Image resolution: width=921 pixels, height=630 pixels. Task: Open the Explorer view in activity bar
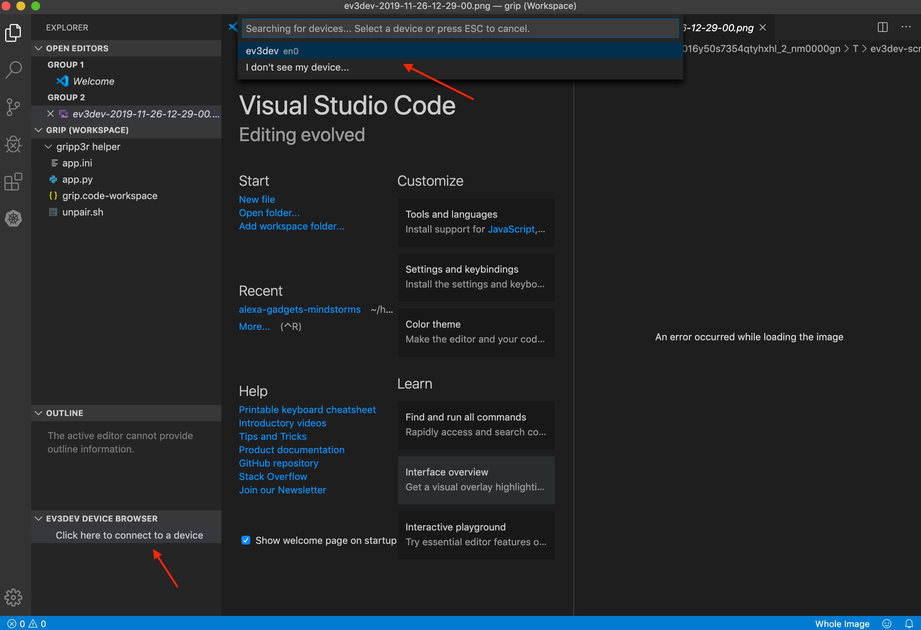click(x=13, y=33)
